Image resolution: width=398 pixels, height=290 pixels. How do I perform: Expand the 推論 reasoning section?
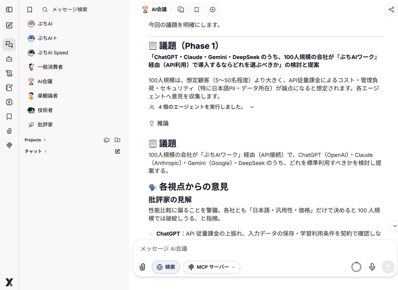pyautogui.click(x=159, y=123)
